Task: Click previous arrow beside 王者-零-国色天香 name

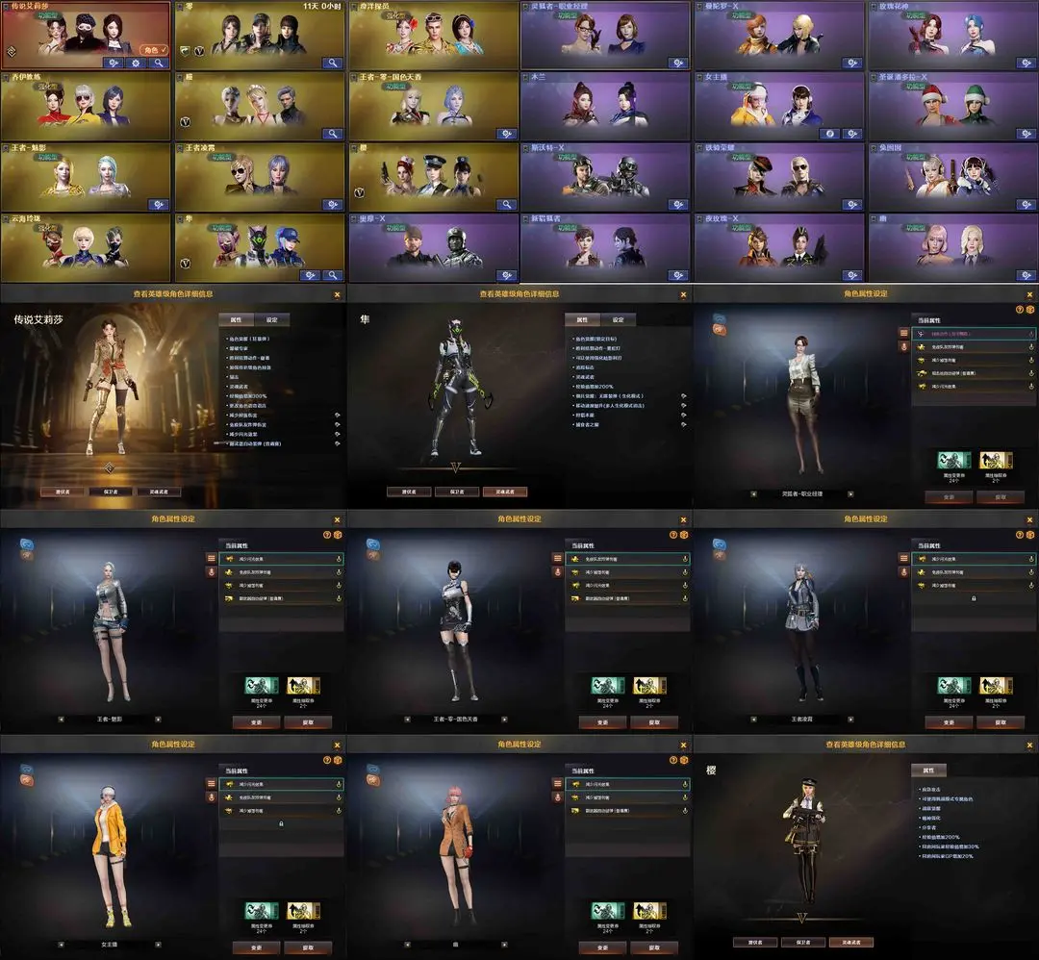Action: [407, 719]
